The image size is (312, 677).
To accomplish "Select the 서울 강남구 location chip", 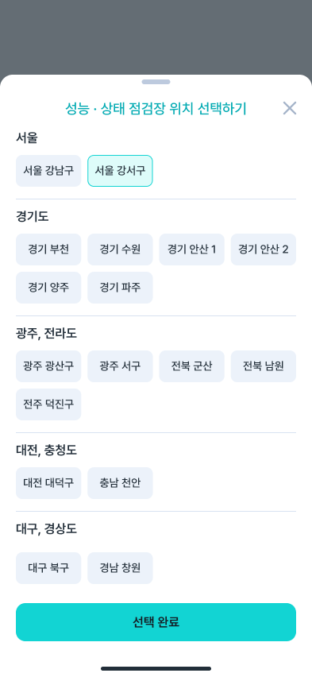I will point(48,171).
